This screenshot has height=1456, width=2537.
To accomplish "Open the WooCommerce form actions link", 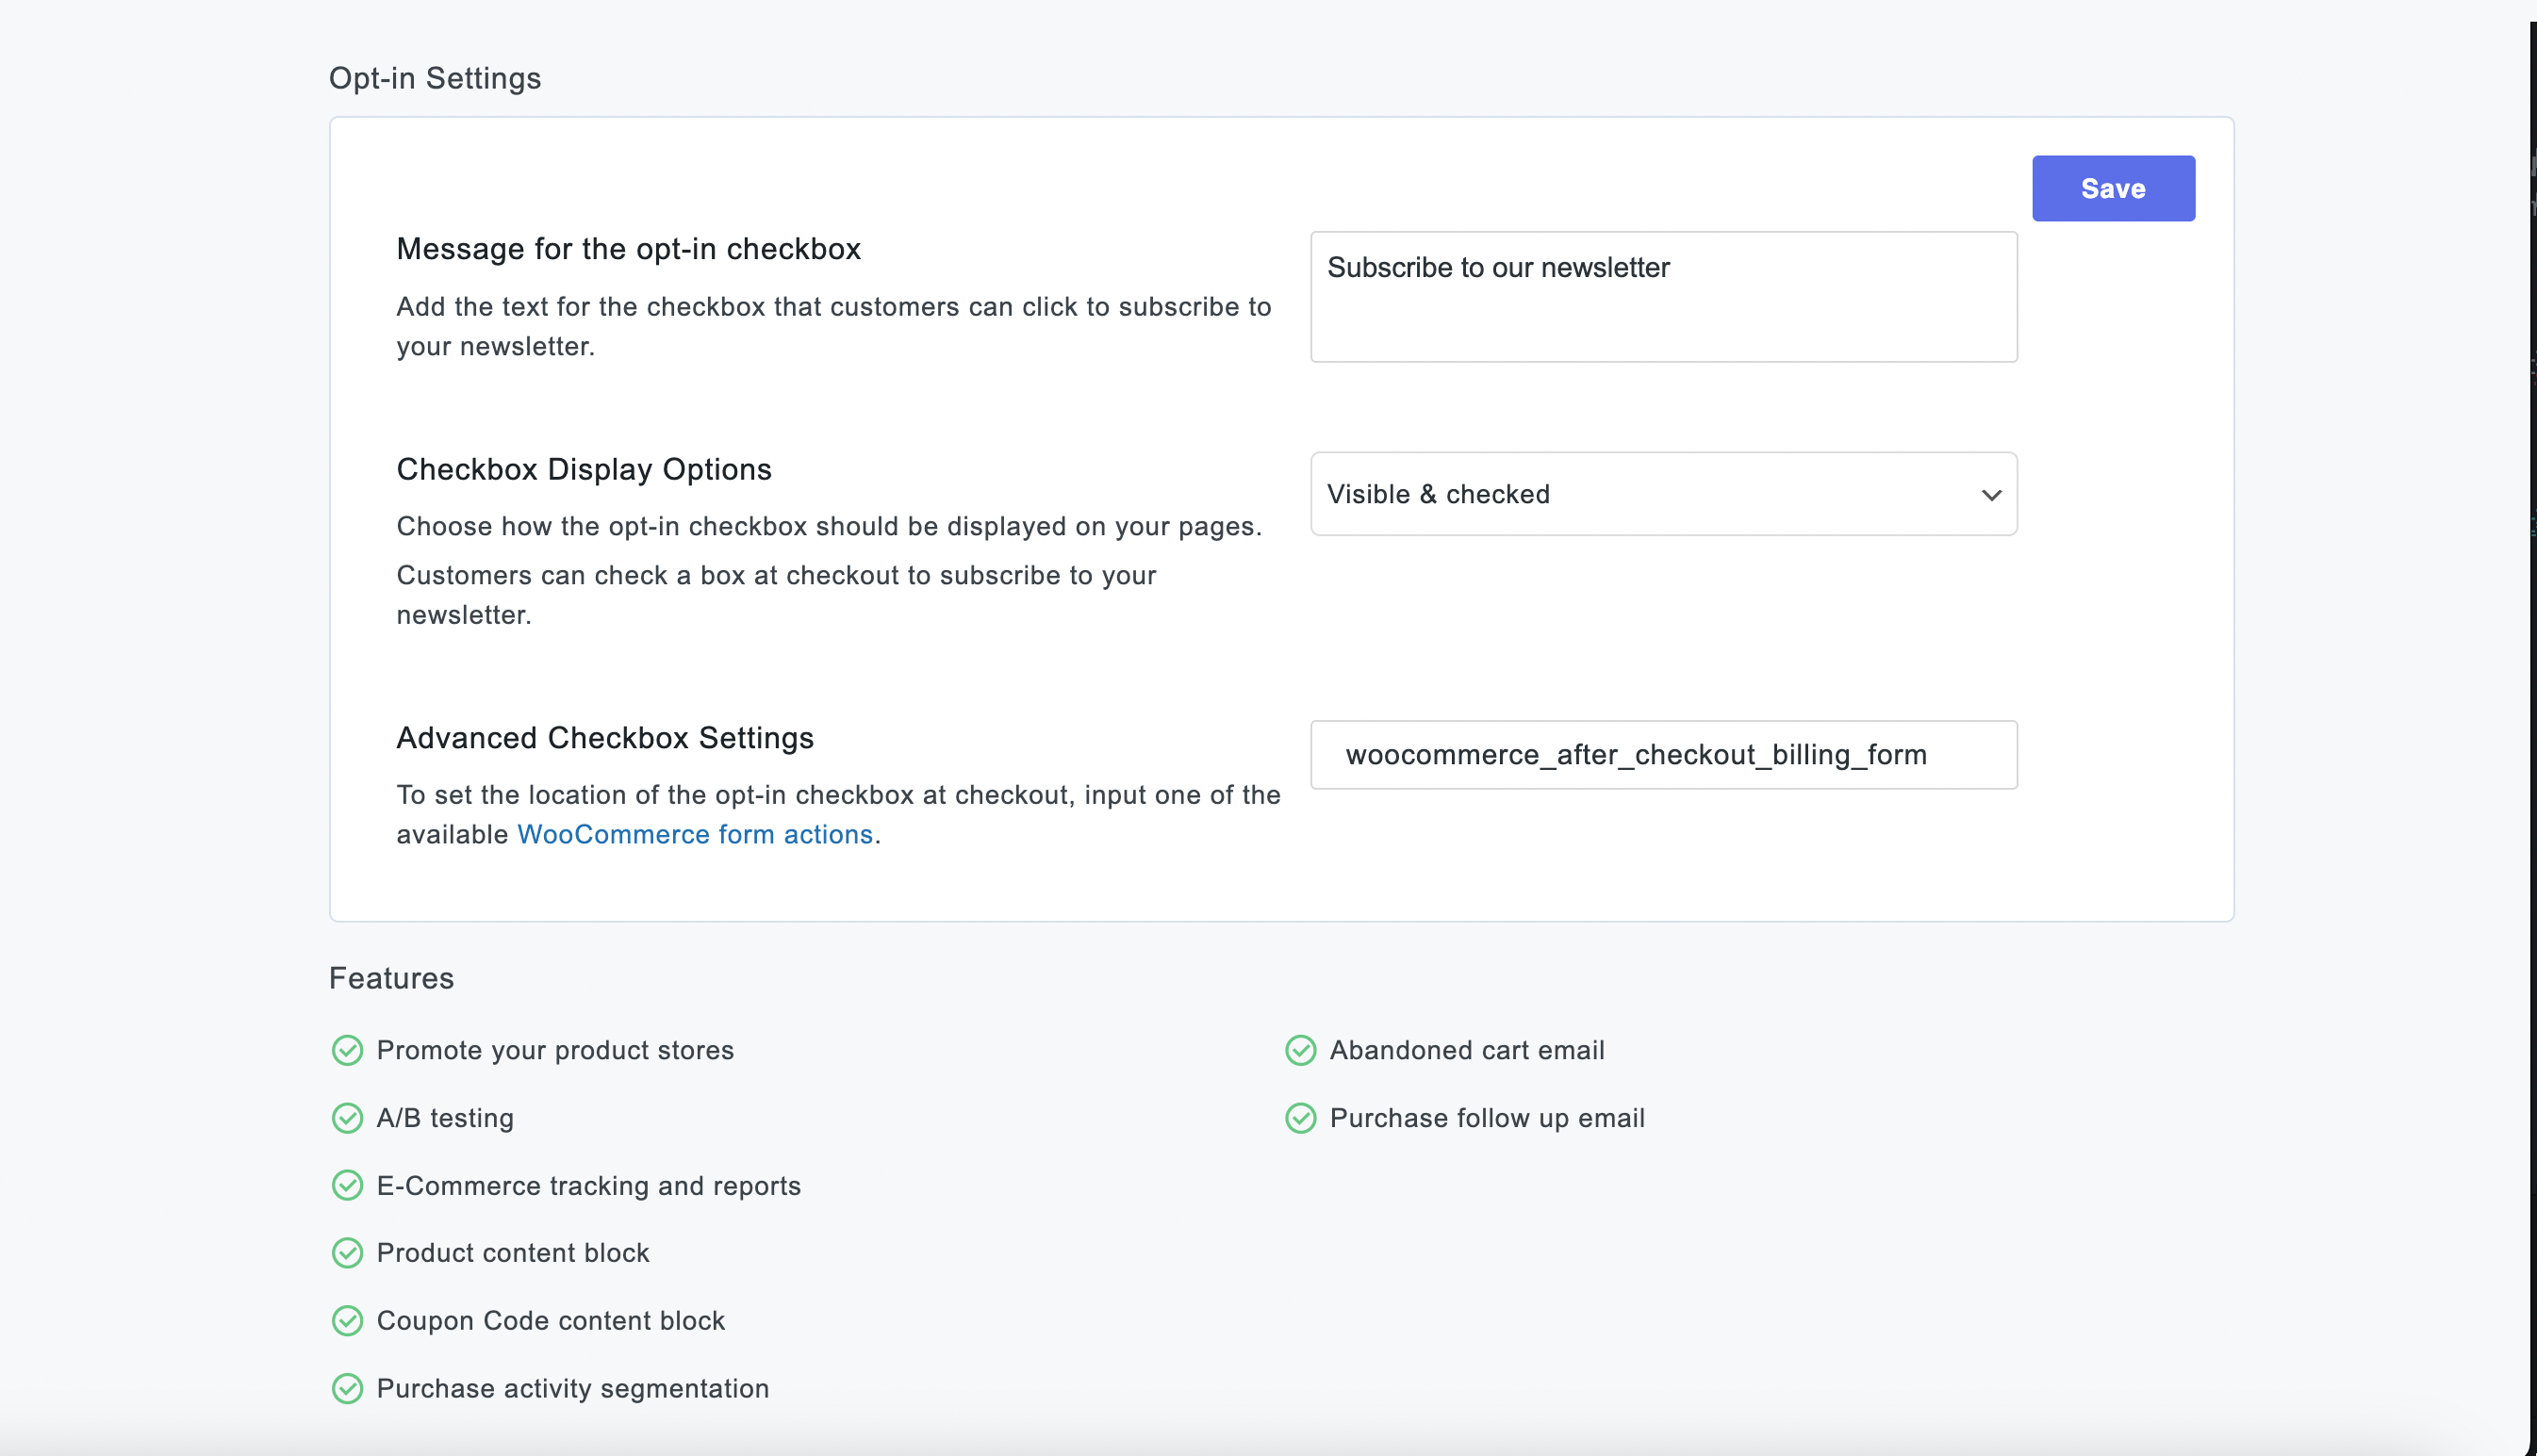I will (x=694, y=835).
